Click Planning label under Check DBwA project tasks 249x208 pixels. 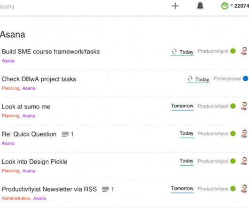10,88
